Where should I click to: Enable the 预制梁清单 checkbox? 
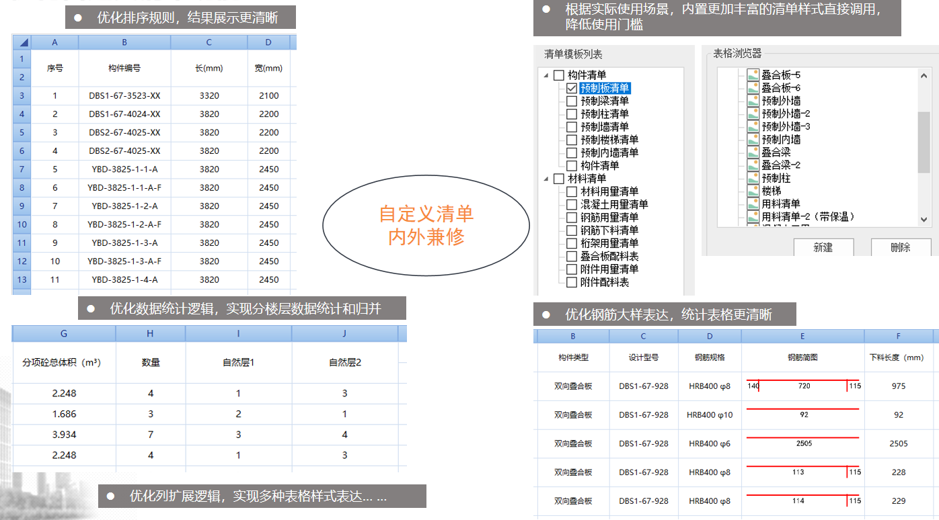coord(572,101)
